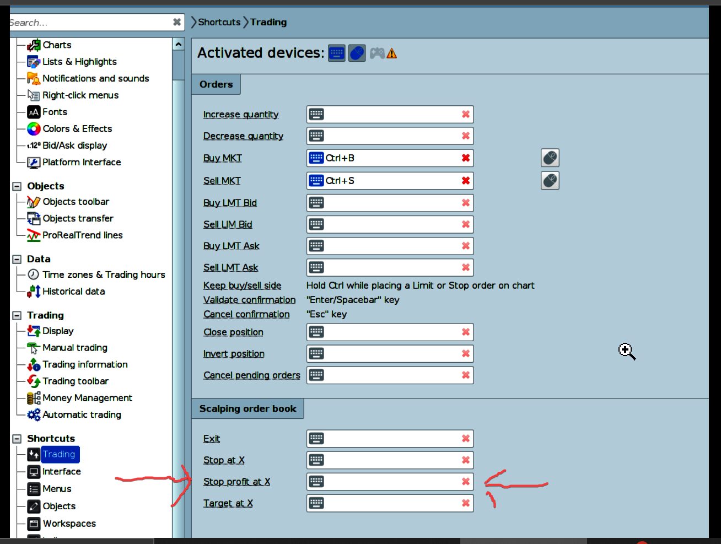
Task: Collapse the Data tree section
Action: (x=17, y=259)
